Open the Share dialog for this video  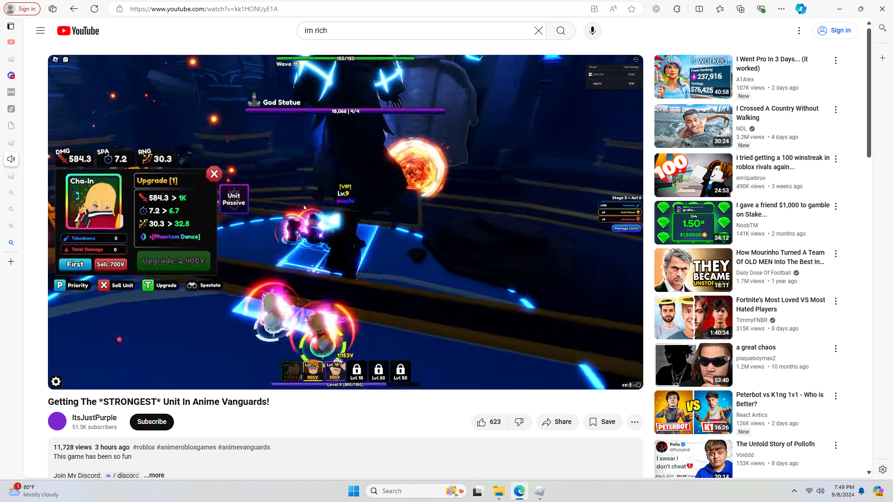point(557,422)
